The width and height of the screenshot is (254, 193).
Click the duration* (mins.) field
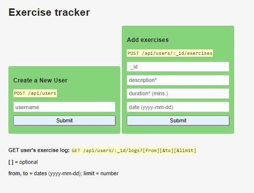[x=178, y=93]
